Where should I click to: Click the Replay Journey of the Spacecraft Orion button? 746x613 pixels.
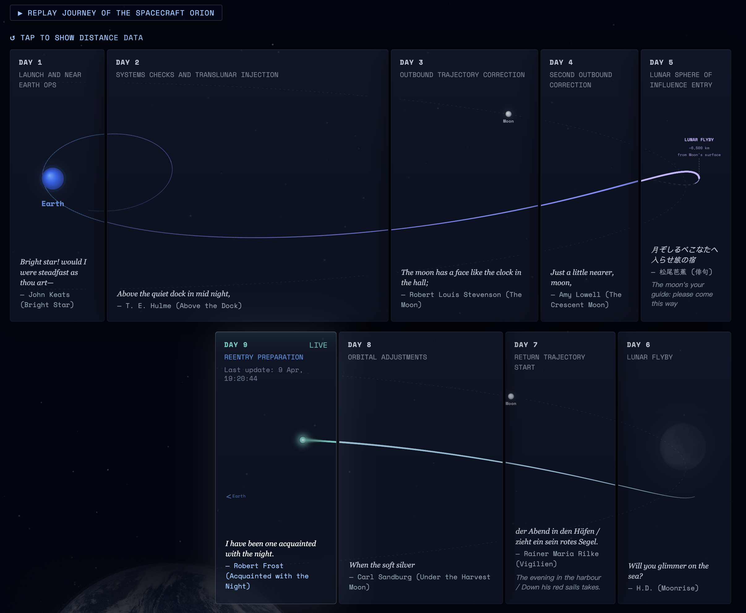click(116, 13)
